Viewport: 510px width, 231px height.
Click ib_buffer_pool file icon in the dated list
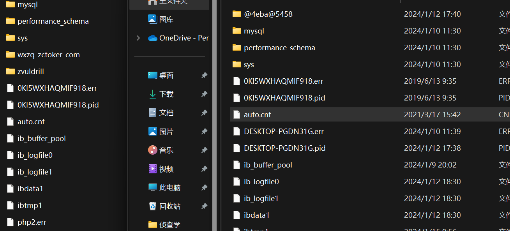click(236, 165)
